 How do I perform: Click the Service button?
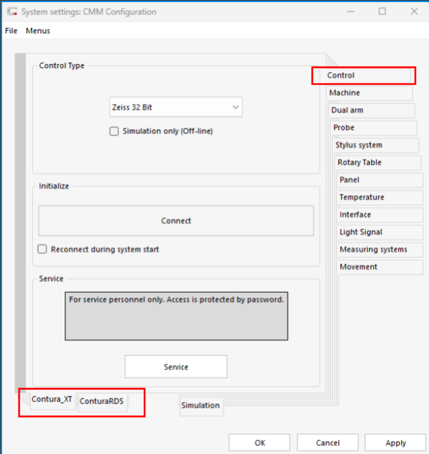pos(176,367)
